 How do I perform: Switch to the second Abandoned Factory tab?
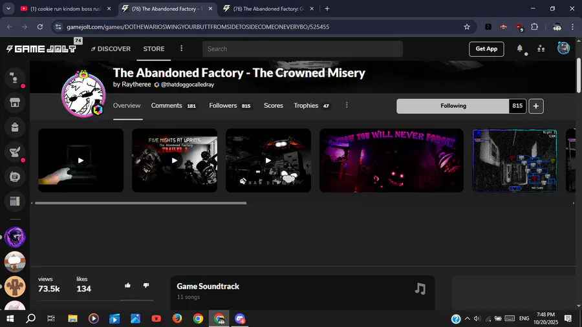point(270,8)
